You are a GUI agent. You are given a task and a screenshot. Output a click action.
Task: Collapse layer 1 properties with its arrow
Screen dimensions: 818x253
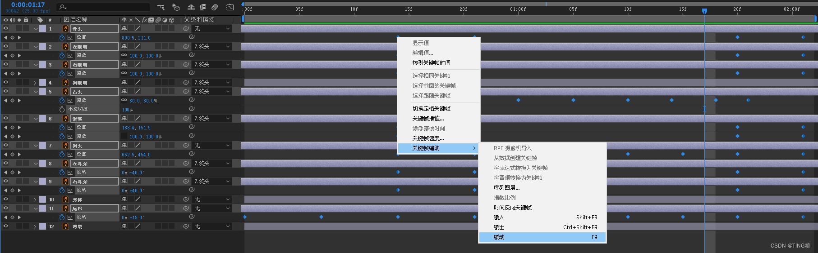coord(36,29)
